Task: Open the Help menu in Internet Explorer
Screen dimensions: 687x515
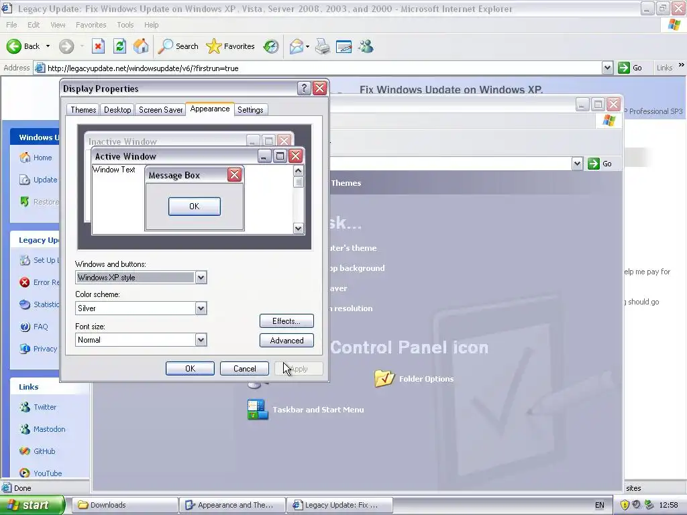Action: coord(151,25)
